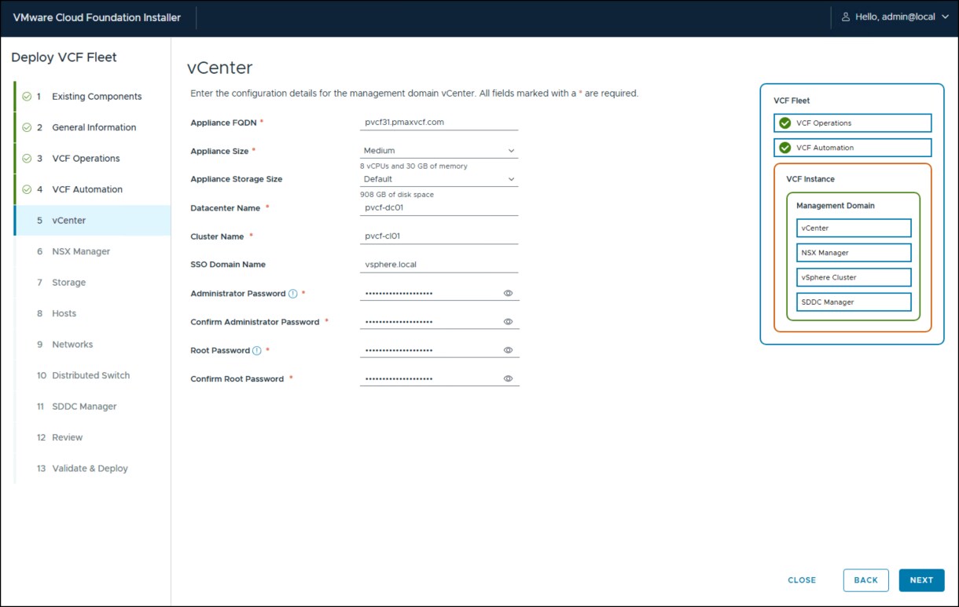
Task: Select step 6 NSX Manager
Action: (93, 251)
